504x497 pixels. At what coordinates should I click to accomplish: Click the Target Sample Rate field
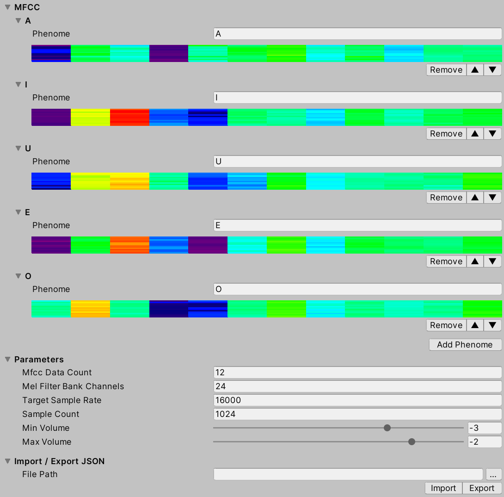357,400
